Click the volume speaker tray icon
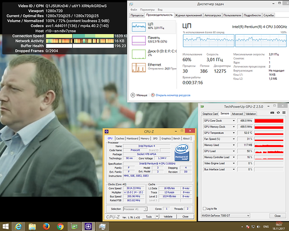This screenshot has height=231, width=289. [259, 226]
